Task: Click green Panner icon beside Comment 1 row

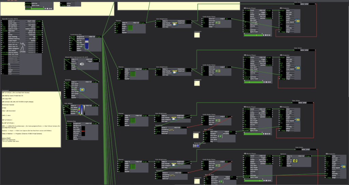Action: pos(130,28)
